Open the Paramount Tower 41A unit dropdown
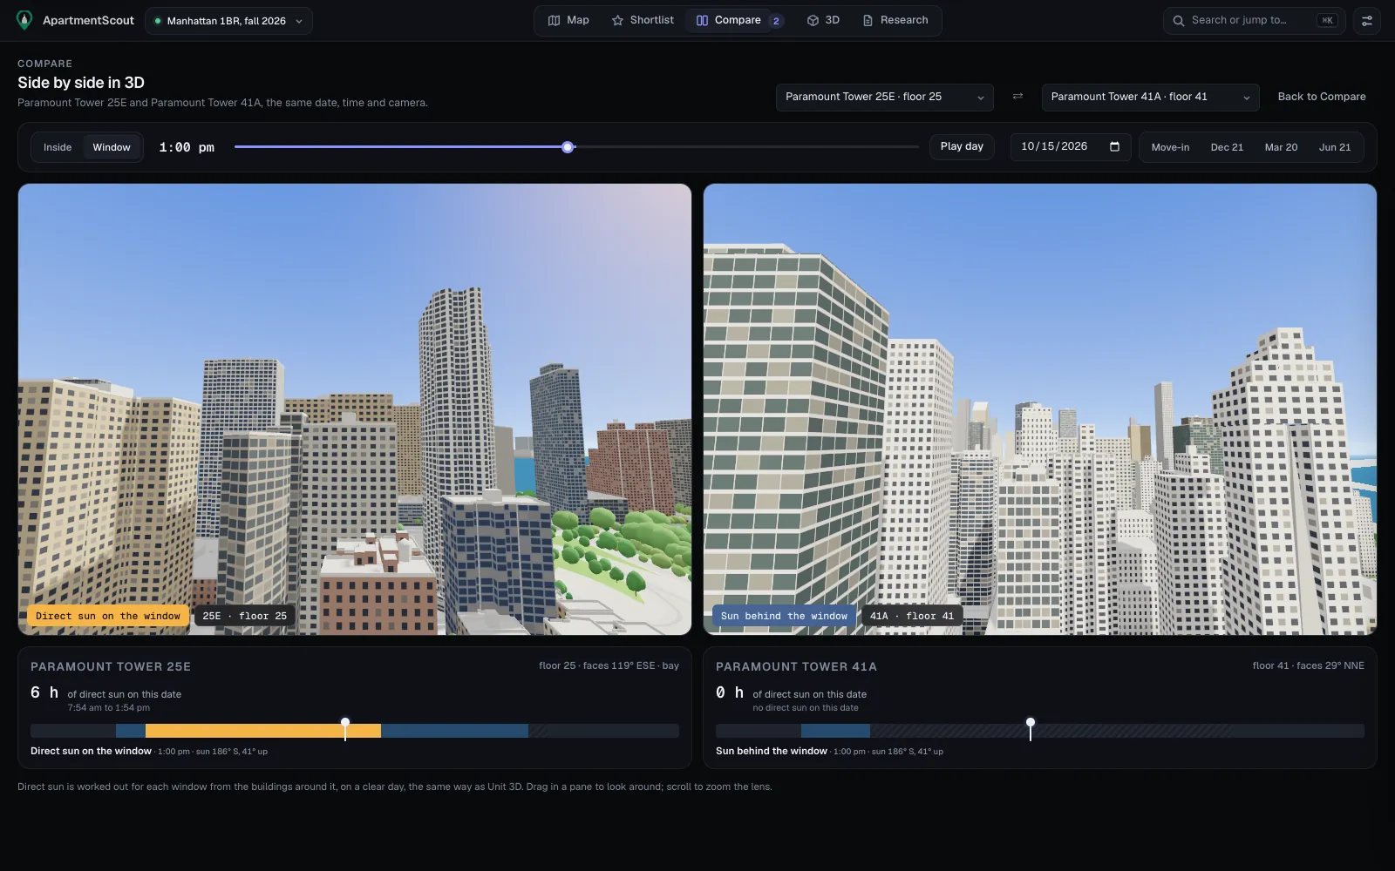Screen dimensions: 1395x871 [1150, 97]
